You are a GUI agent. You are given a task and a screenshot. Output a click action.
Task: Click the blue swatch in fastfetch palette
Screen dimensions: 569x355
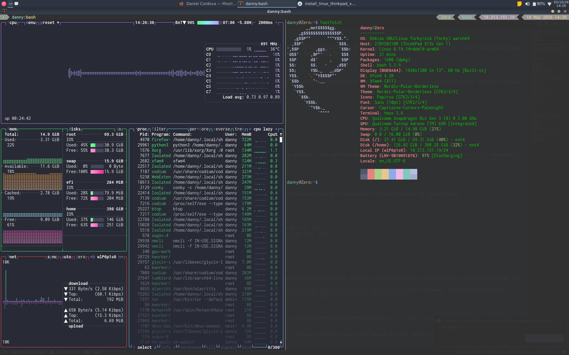point(392,174)
